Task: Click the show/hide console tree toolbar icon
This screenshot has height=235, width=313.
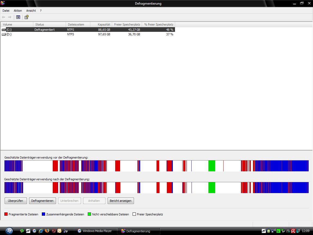Action: point(18,17)
